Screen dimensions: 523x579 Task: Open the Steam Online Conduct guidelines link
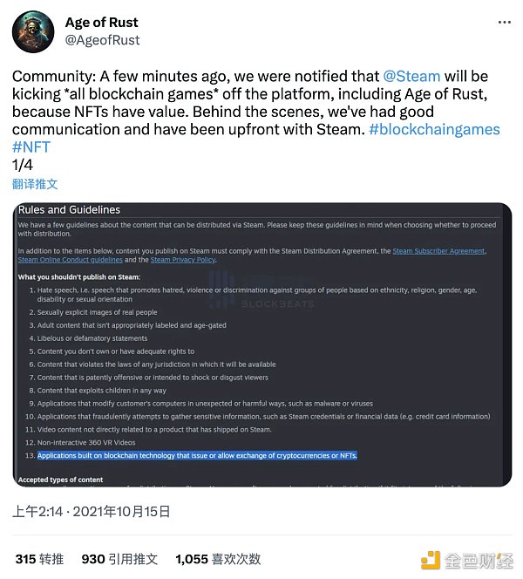[x=70, y=260]
